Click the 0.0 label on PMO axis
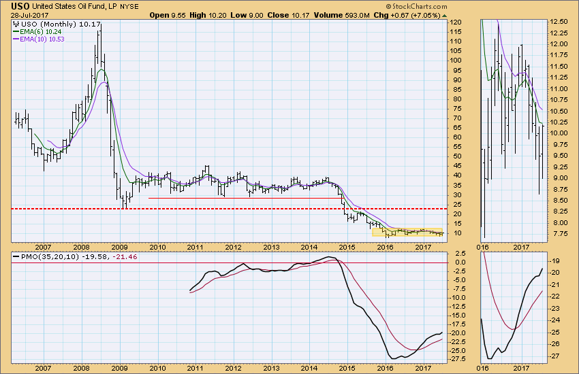 pyautogui.click(x=460, y=262)
